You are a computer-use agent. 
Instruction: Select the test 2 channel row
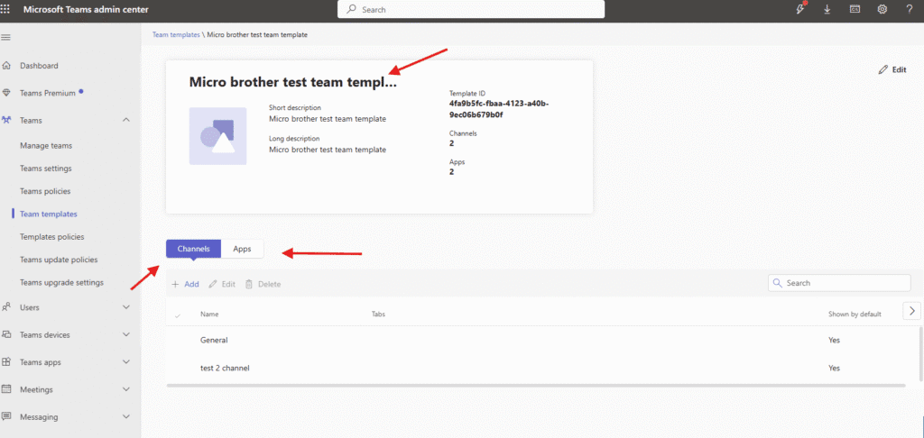click(225, 368)
